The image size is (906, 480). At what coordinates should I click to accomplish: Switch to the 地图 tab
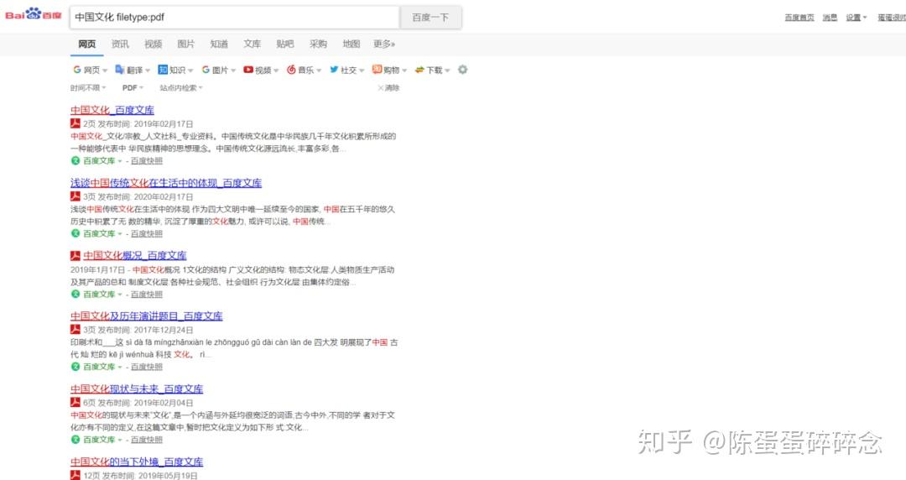351,44
